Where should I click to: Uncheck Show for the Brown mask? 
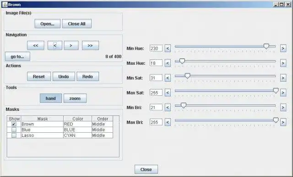tap(14, 124)
